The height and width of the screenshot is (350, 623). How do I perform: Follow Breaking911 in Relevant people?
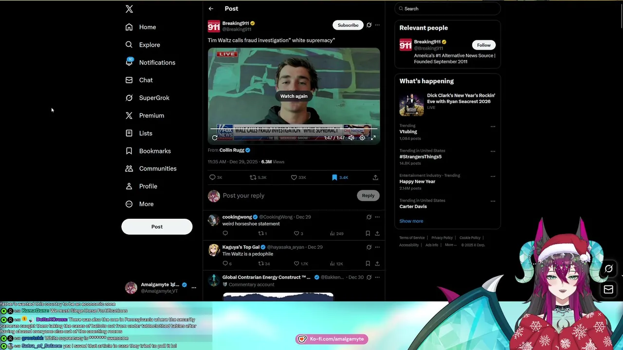click(x=484, y=45)
